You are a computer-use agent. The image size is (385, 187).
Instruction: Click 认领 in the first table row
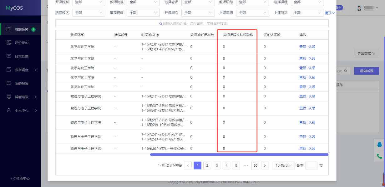312,47
